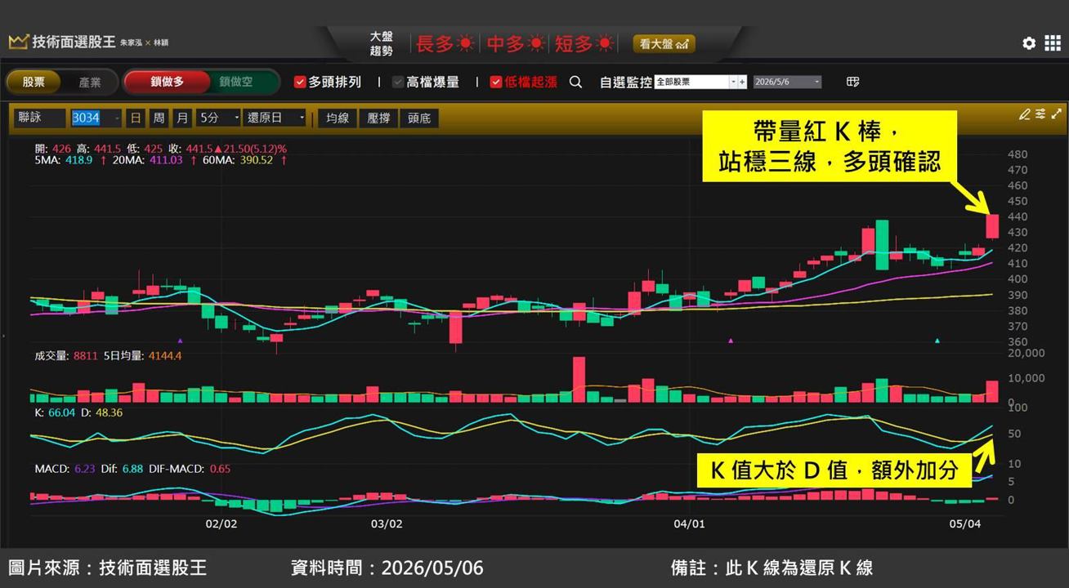The height and width of the screenshot is (588, 1069).
Task: Click the 壓撐 button
Action: coord(378,118)
